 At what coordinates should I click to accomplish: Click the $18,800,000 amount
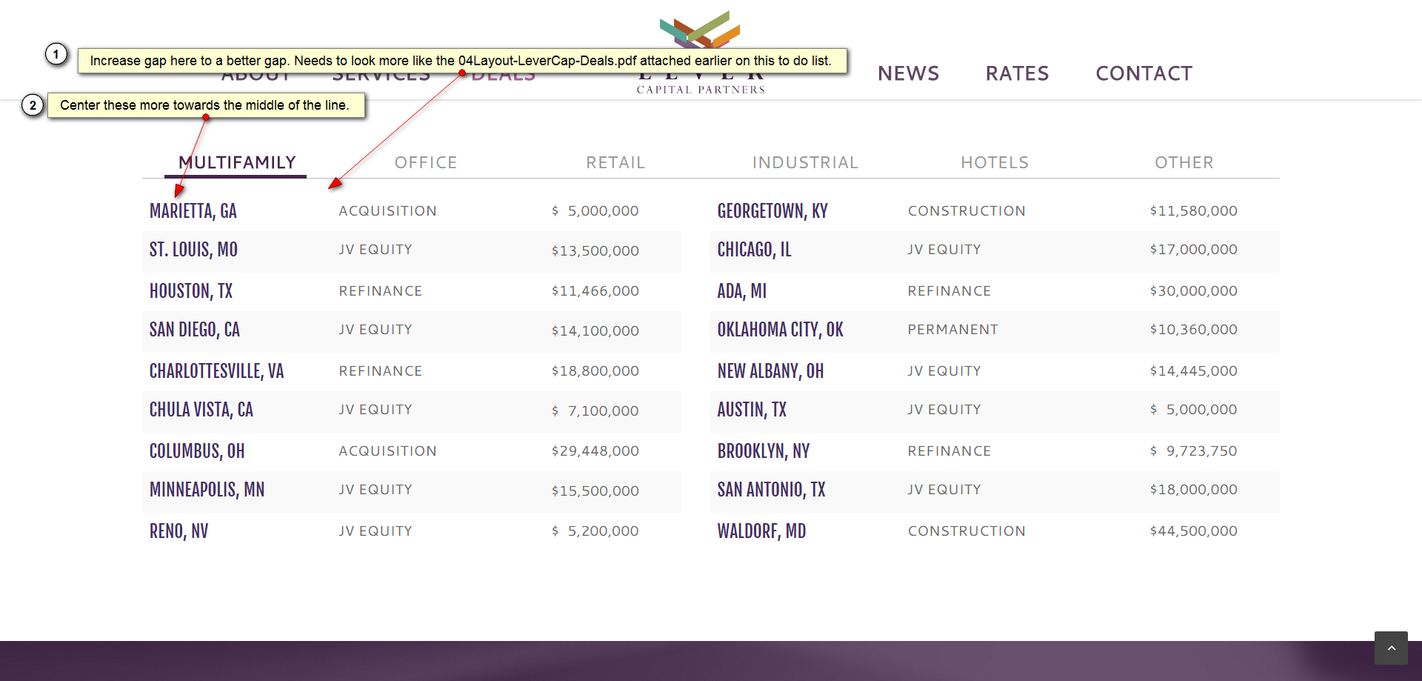pyautogui.click(x=595, y=371)
